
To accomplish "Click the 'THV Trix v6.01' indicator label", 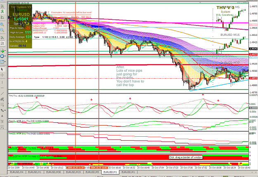I will (26, 96).
